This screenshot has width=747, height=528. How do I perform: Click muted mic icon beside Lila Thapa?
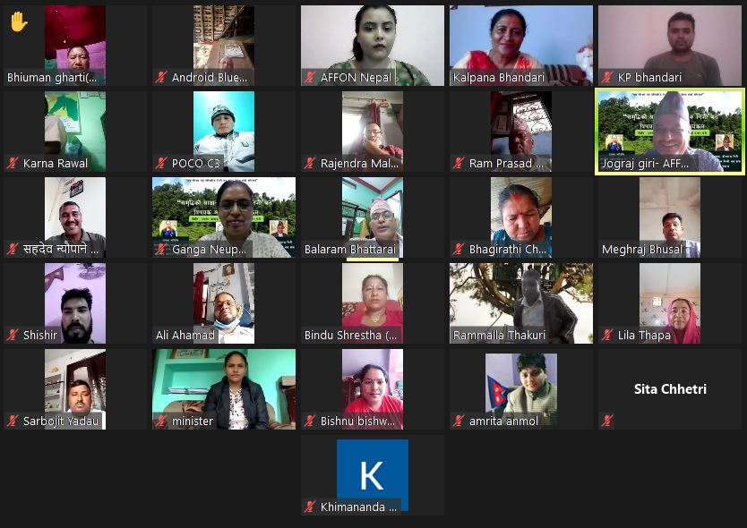click(607, 336)
